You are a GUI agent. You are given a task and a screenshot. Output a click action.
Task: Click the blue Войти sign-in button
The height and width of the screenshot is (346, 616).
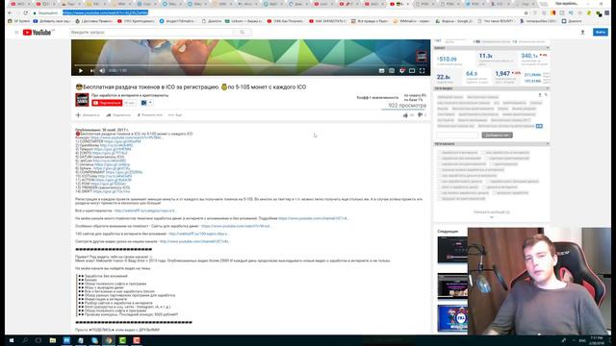(601, 32)
